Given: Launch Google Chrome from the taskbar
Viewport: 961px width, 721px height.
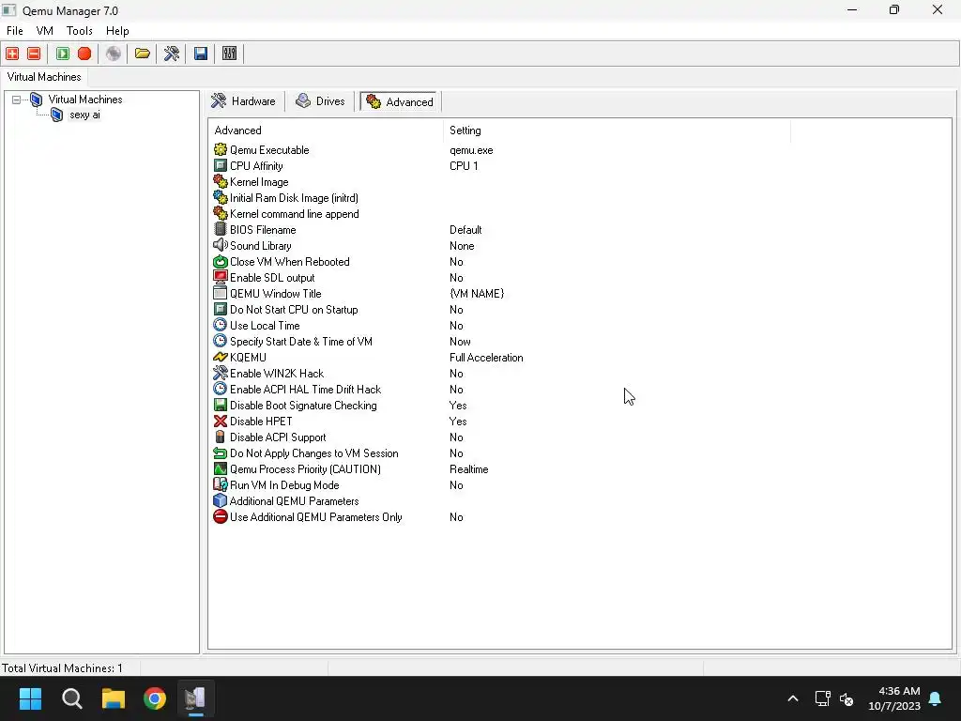Looking at the screenshot, I should [x=155, y=698].
